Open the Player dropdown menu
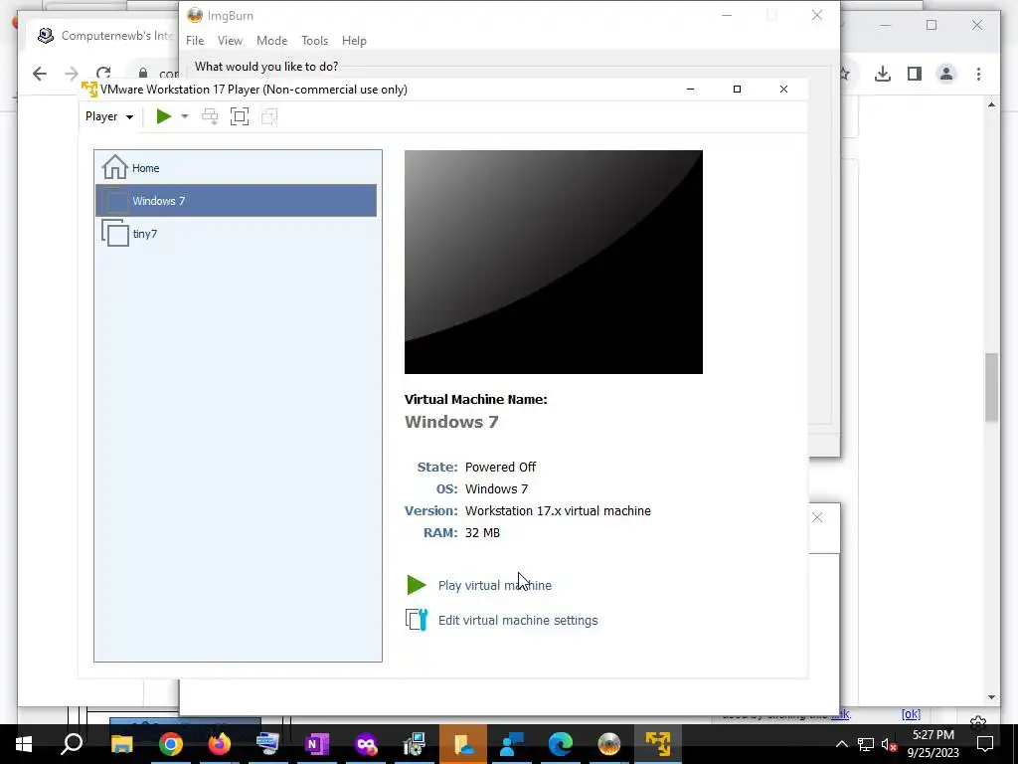The image size is (1018, 764). 109,116
